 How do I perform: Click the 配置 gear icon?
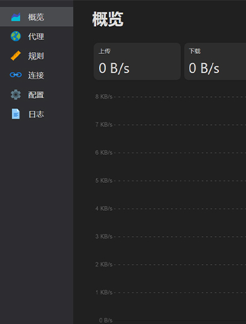[x=16, y=94]
